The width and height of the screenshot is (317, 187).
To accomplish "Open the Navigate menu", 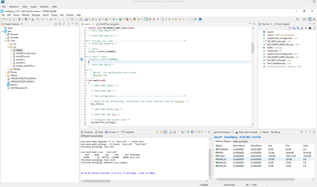I will 36,15.
